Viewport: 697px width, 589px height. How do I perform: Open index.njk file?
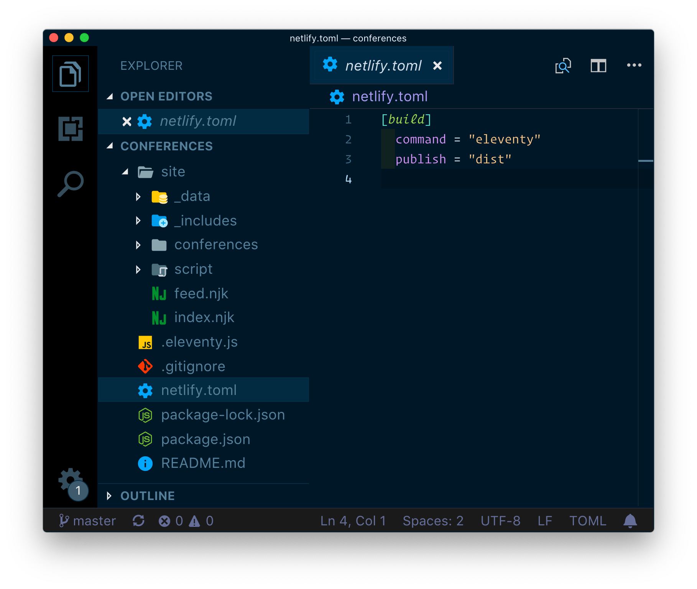pyautogui.click(x=204, y=318)
